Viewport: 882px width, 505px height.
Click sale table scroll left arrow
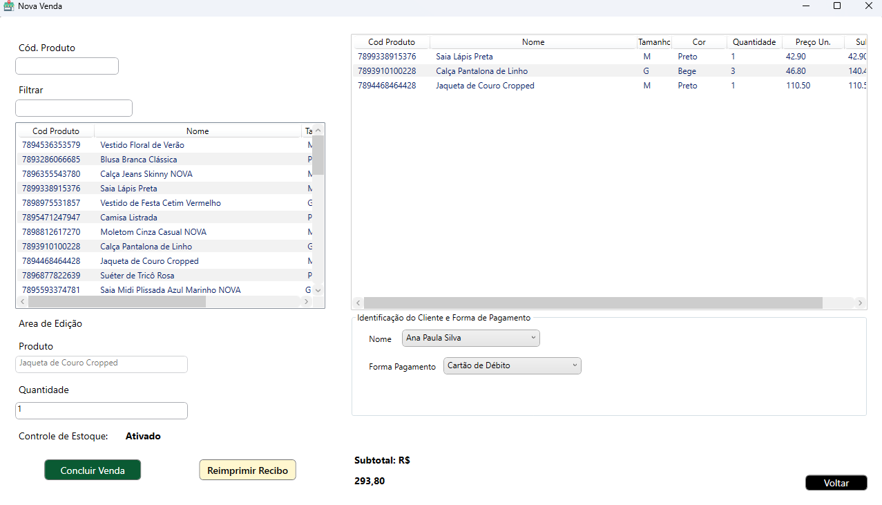tap(358, 303)
